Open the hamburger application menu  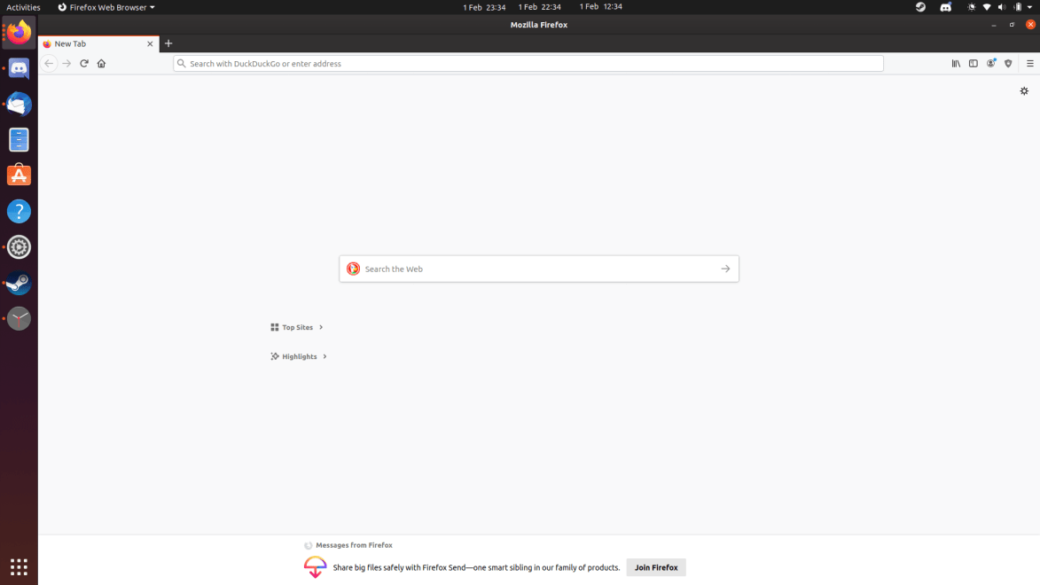coord(1028,63)
